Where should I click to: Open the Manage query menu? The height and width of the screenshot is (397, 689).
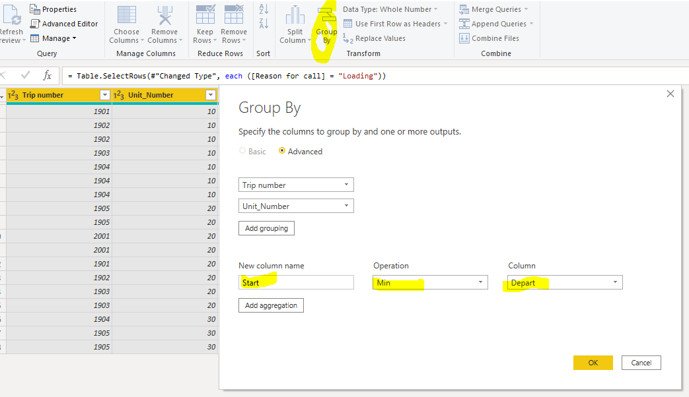[x=53, y=38]
